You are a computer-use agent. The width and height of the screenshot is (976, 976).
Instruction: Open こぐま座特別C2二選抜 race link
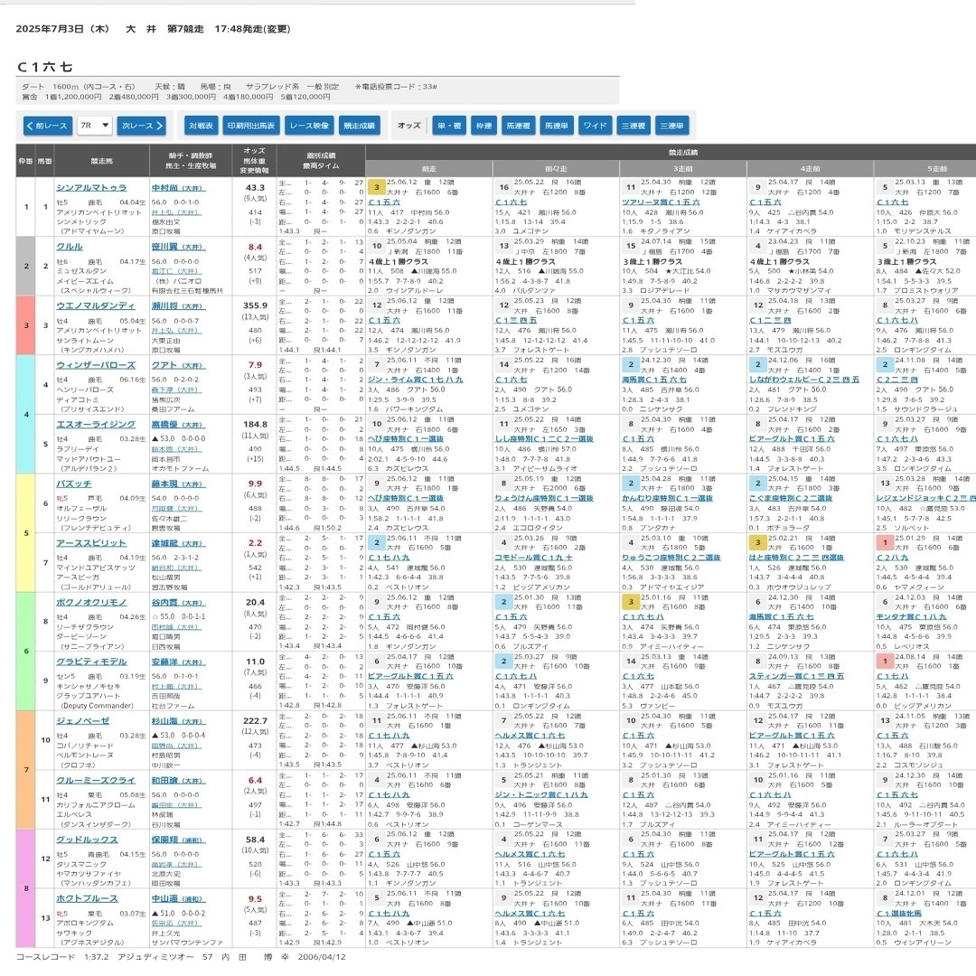[x=791, y=498]
